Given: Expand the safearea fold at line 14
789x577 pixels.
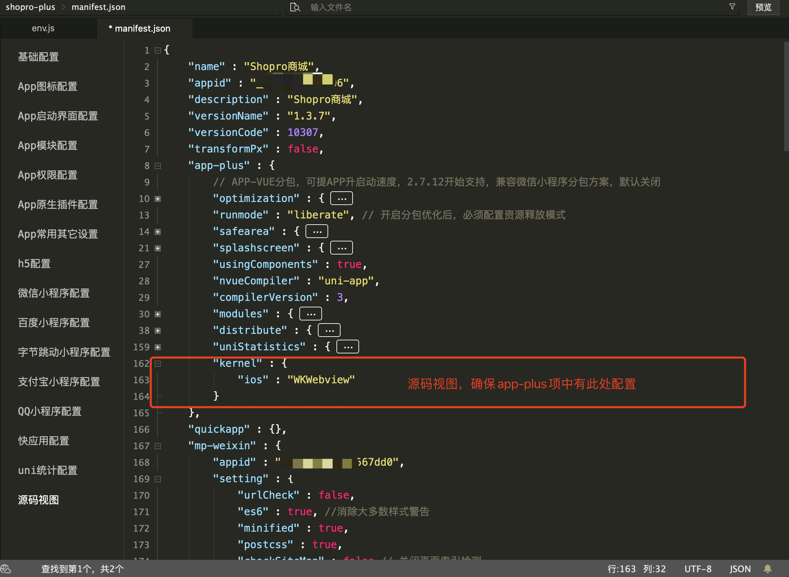Looking at the screenshot, I should click(x=158, y=231).
